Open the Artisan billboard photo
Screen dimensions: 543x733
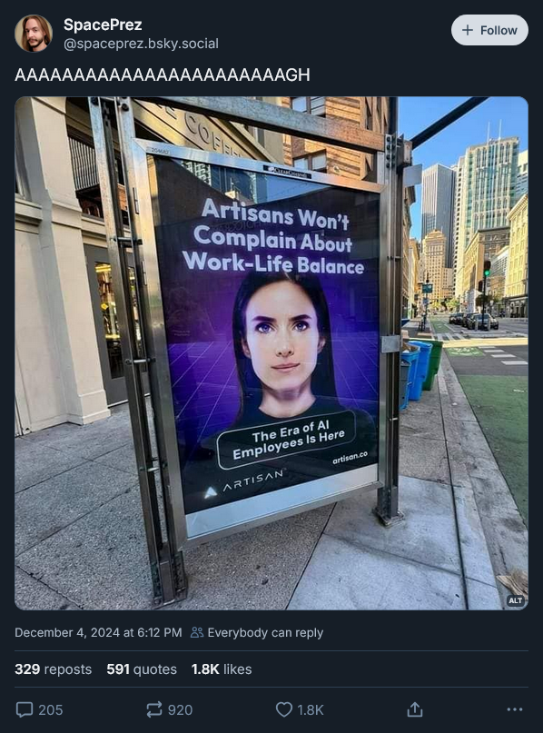pyautogui.click(x=271, y=353)
